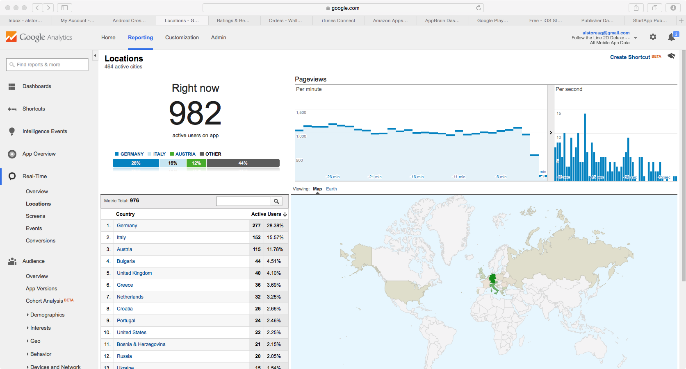Image resolution: width=686 pixels, height=369 pixels.
Task: Click the App Overview circle icon
Action: (x=12, y=154)
